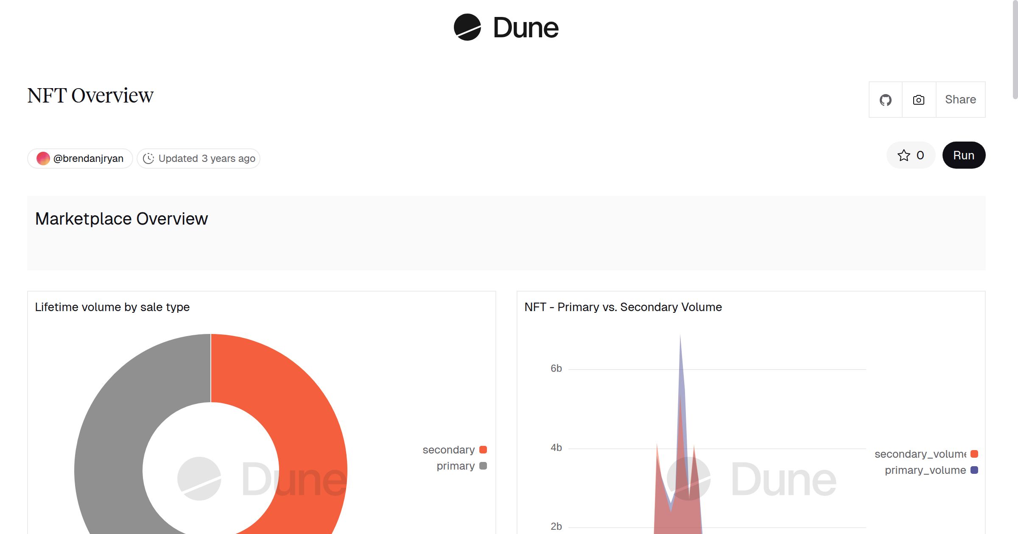Screen dimensions: 1018x534
Task: Click the purple primary_volume color swatch
Action: pos(974,470)
